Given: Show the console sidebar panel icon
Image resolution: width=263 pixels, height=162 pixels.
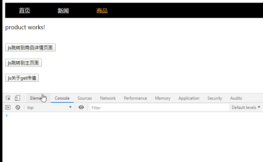Looking at the screenshot, I should click(x=8, y=108).
